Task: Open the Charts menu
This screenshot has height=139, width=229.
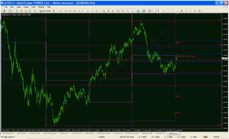Action: click(x=26, y=7)
